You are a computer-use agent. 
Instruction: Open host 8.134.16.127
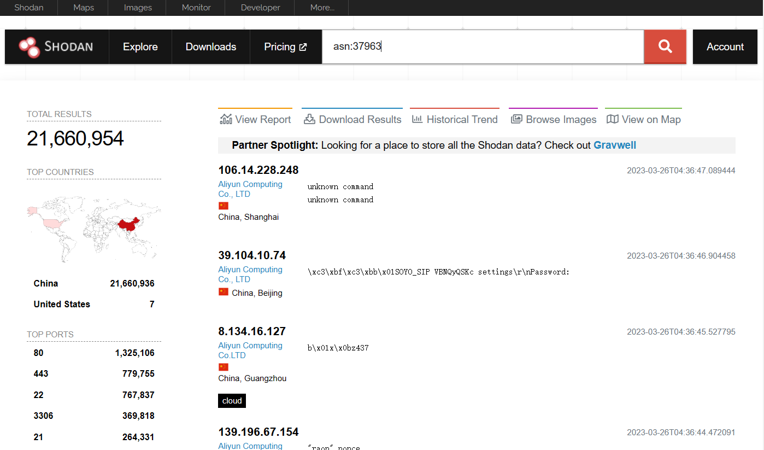(252, 331)
